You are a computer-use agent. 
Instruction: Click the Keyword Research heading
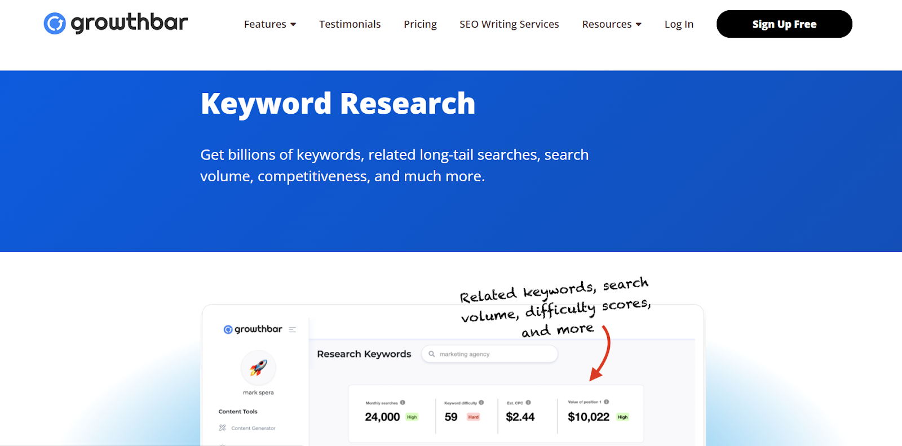[338, 104]
